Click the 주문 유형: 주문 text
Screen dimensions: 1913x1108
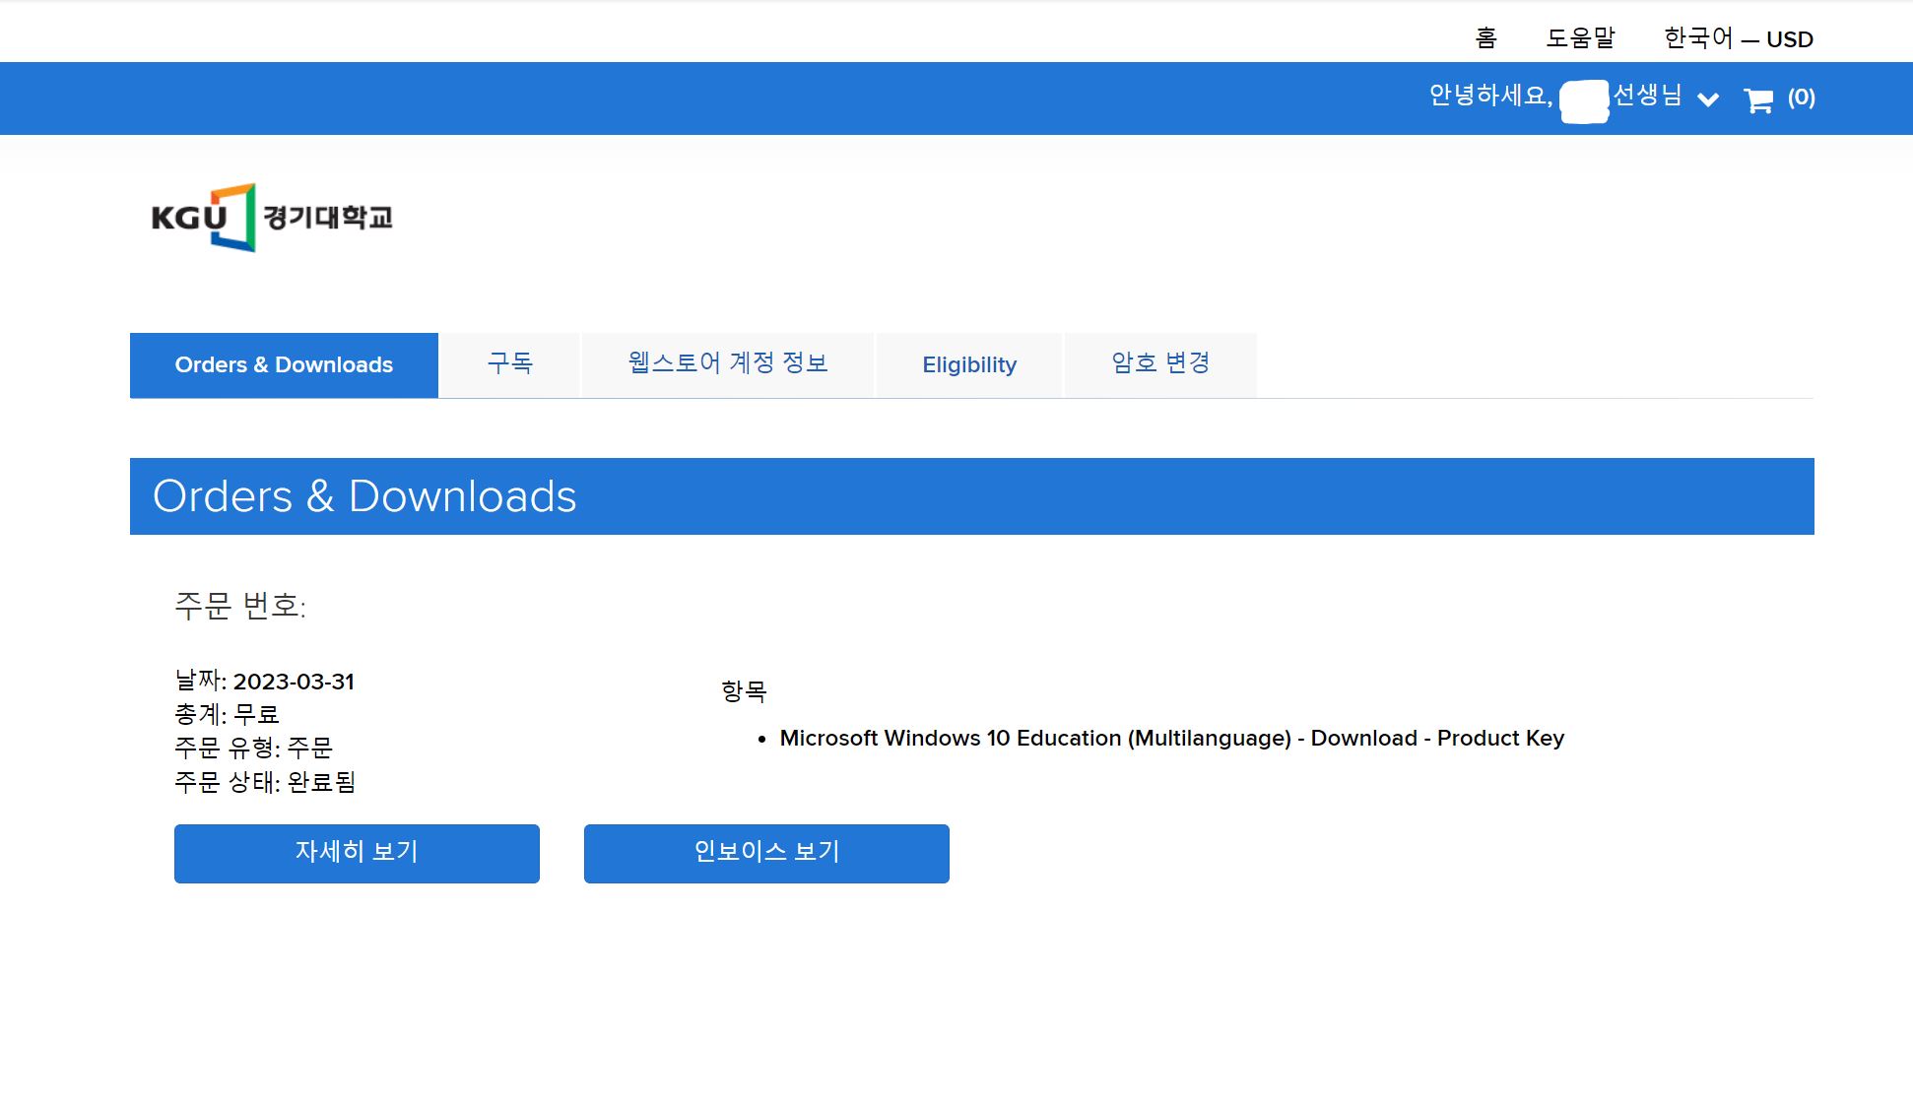[x=253, y=748]
